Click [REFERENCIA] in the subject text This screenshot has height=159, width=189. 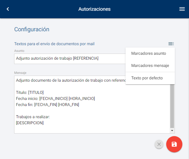coord(86,59)
